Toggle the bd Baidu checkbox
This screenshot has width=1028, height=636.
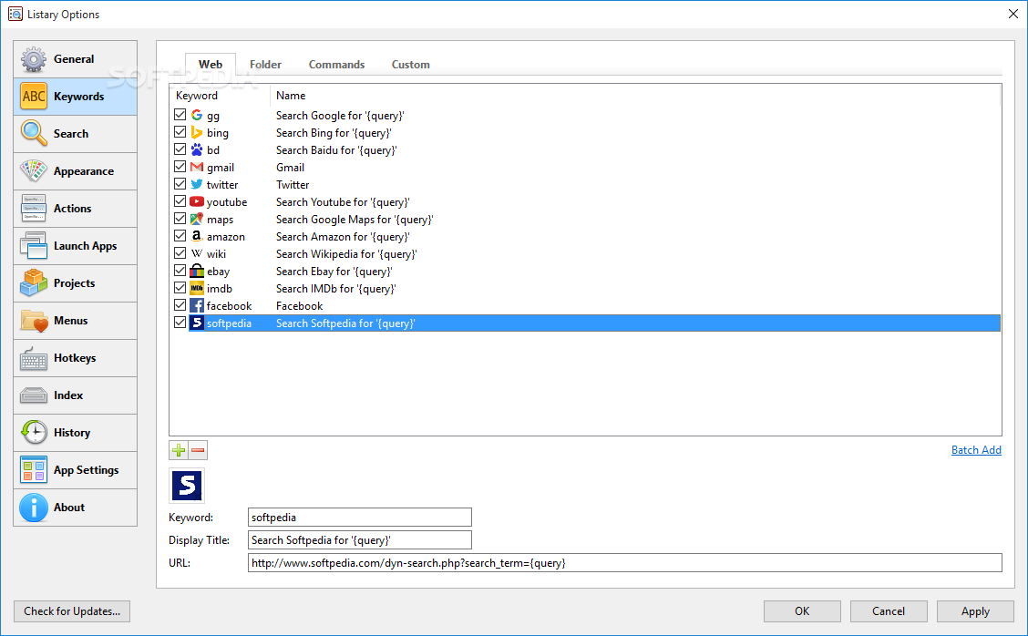(180, 149)
